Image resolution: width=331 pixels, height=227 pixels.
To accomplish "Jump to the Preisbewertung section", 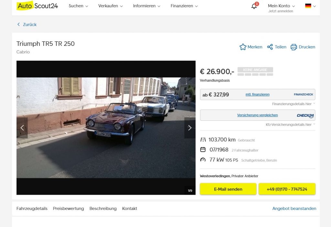I will coord(69,209).
